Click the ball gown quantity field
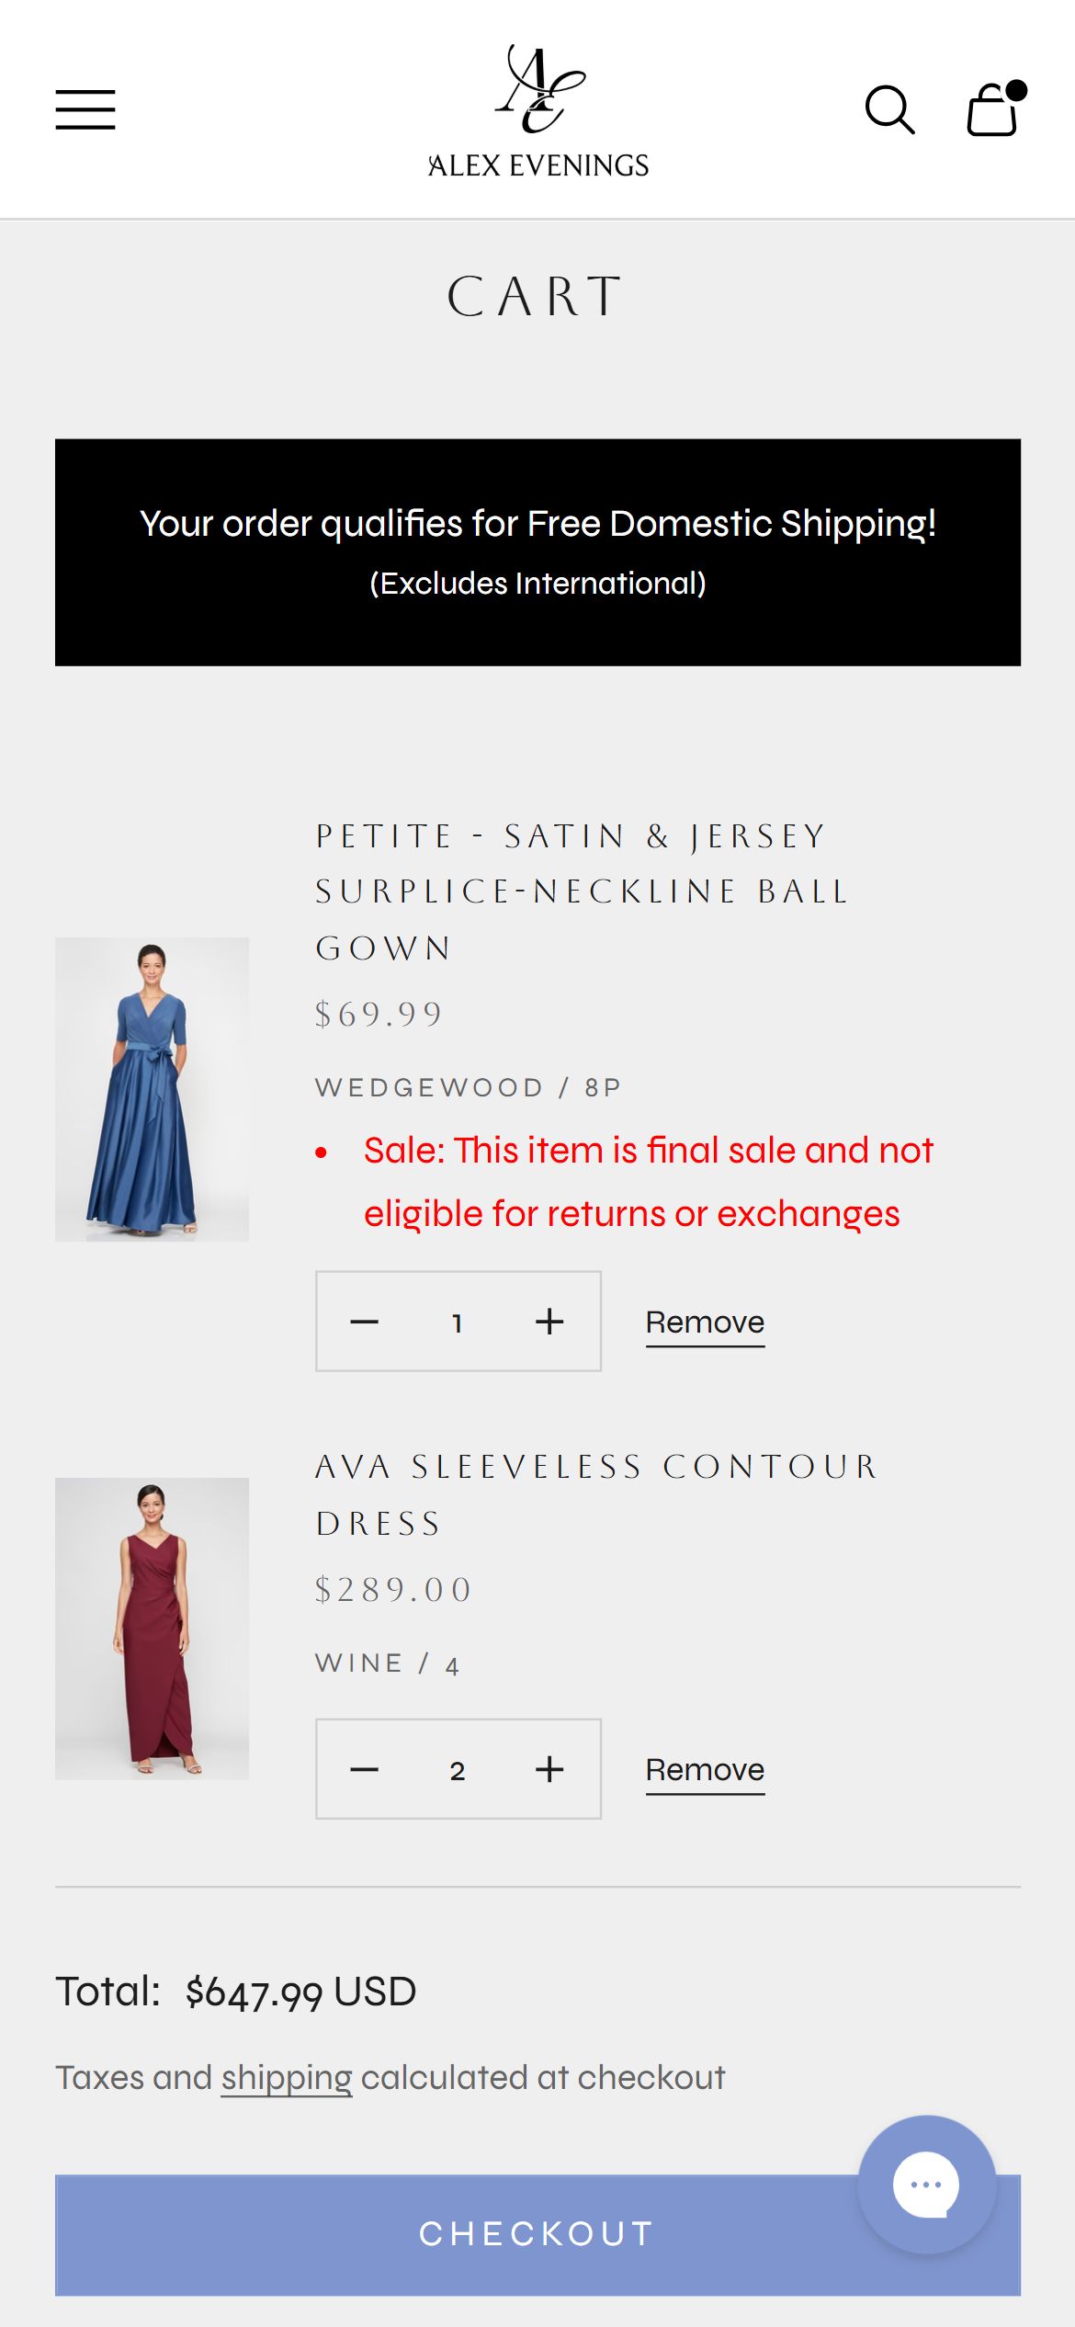 pos(458,1322)
